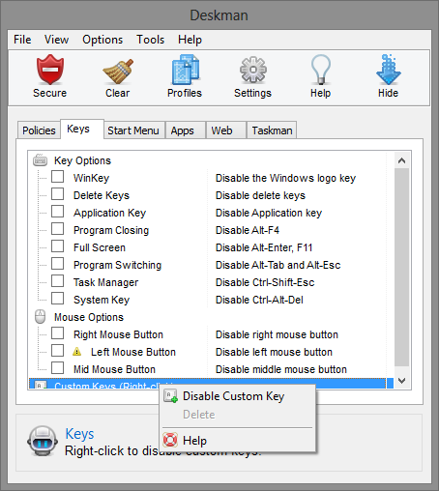Toggle the Application Key checkbox
439x491 pixels.
pyautogui.click(x=57, y=212)
